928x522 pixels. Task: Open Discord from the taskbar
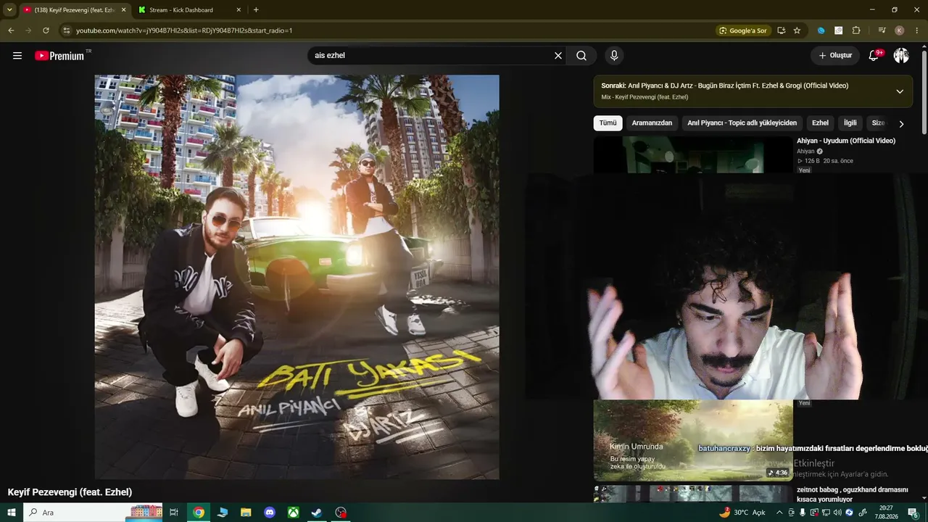(270, 513)
